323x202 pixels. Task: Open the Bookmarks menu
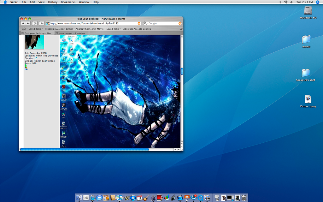coord(68,2)
